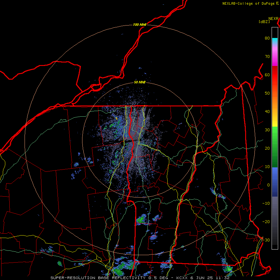Click the 50 NMI range ring label
Screen dimensions: 280x280
(x=140, y=82)
